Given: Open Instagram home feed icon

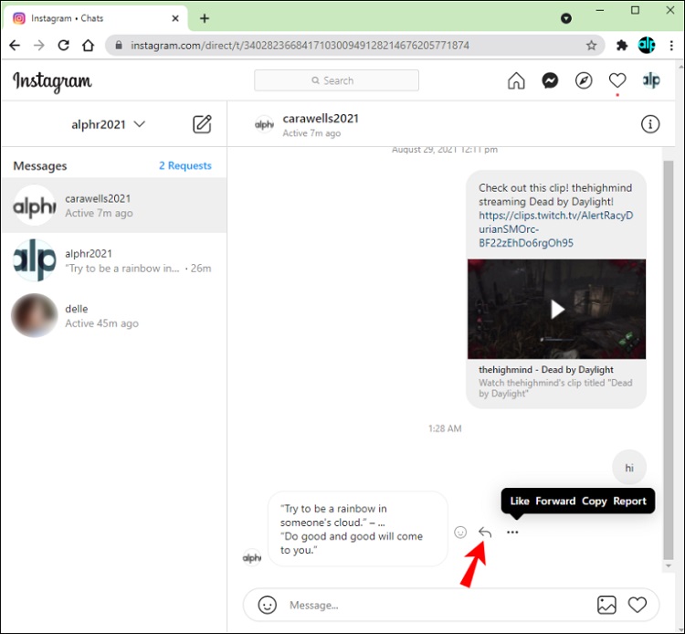Looking at the screenshot, I should [x=516, y=80].
